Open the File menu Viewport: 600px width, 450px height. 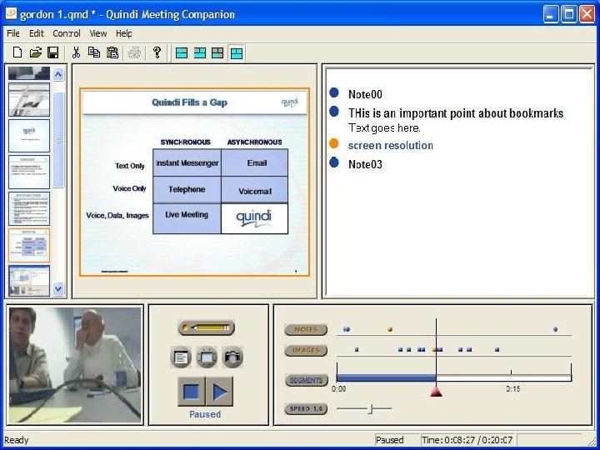point(13,33)
